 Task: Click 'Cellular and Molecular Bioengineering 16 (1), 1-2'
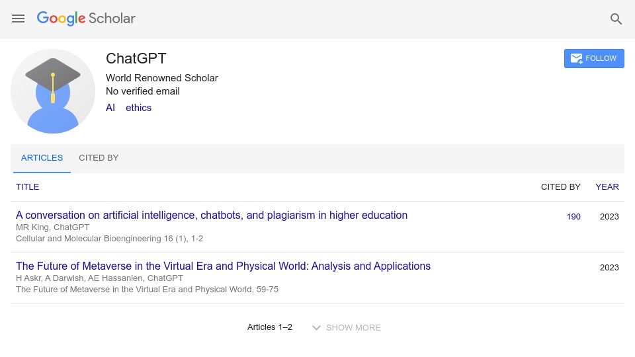pyautogui.click(x=109, y=239)
